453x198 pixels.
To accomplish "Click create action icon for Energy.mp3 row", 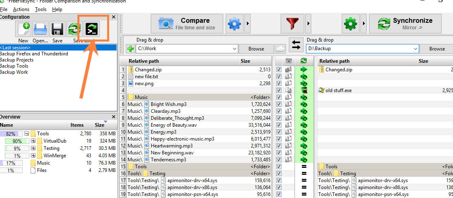I will 303,132.
